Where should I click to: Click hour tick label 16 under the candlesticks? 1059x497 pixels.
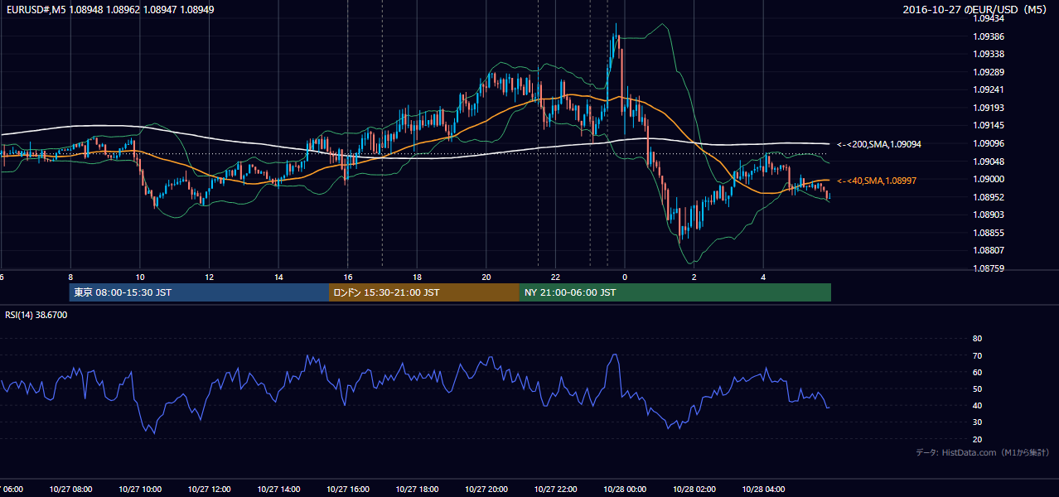pyautogui.click(x=348, y=277)
